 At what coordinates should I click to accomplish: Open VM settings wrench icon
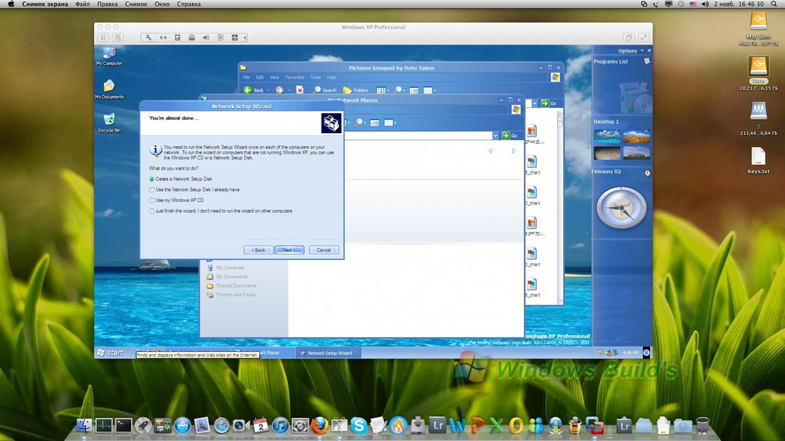(148, 38)
